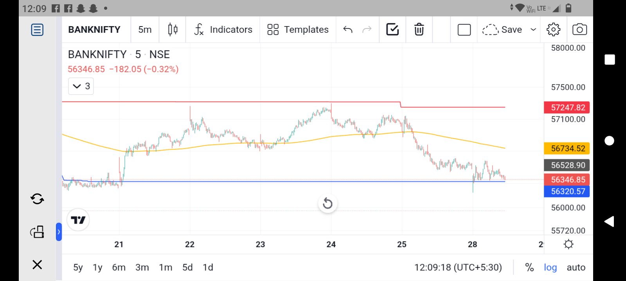Open the hamburger menu icon

click(x=37, y=30)
